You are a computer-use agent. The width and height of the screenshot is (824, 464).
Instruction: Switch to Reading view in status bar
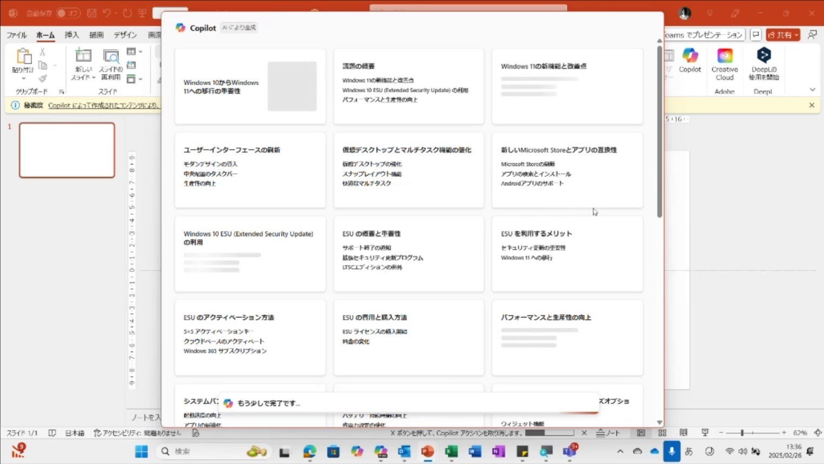click(684, 433)
